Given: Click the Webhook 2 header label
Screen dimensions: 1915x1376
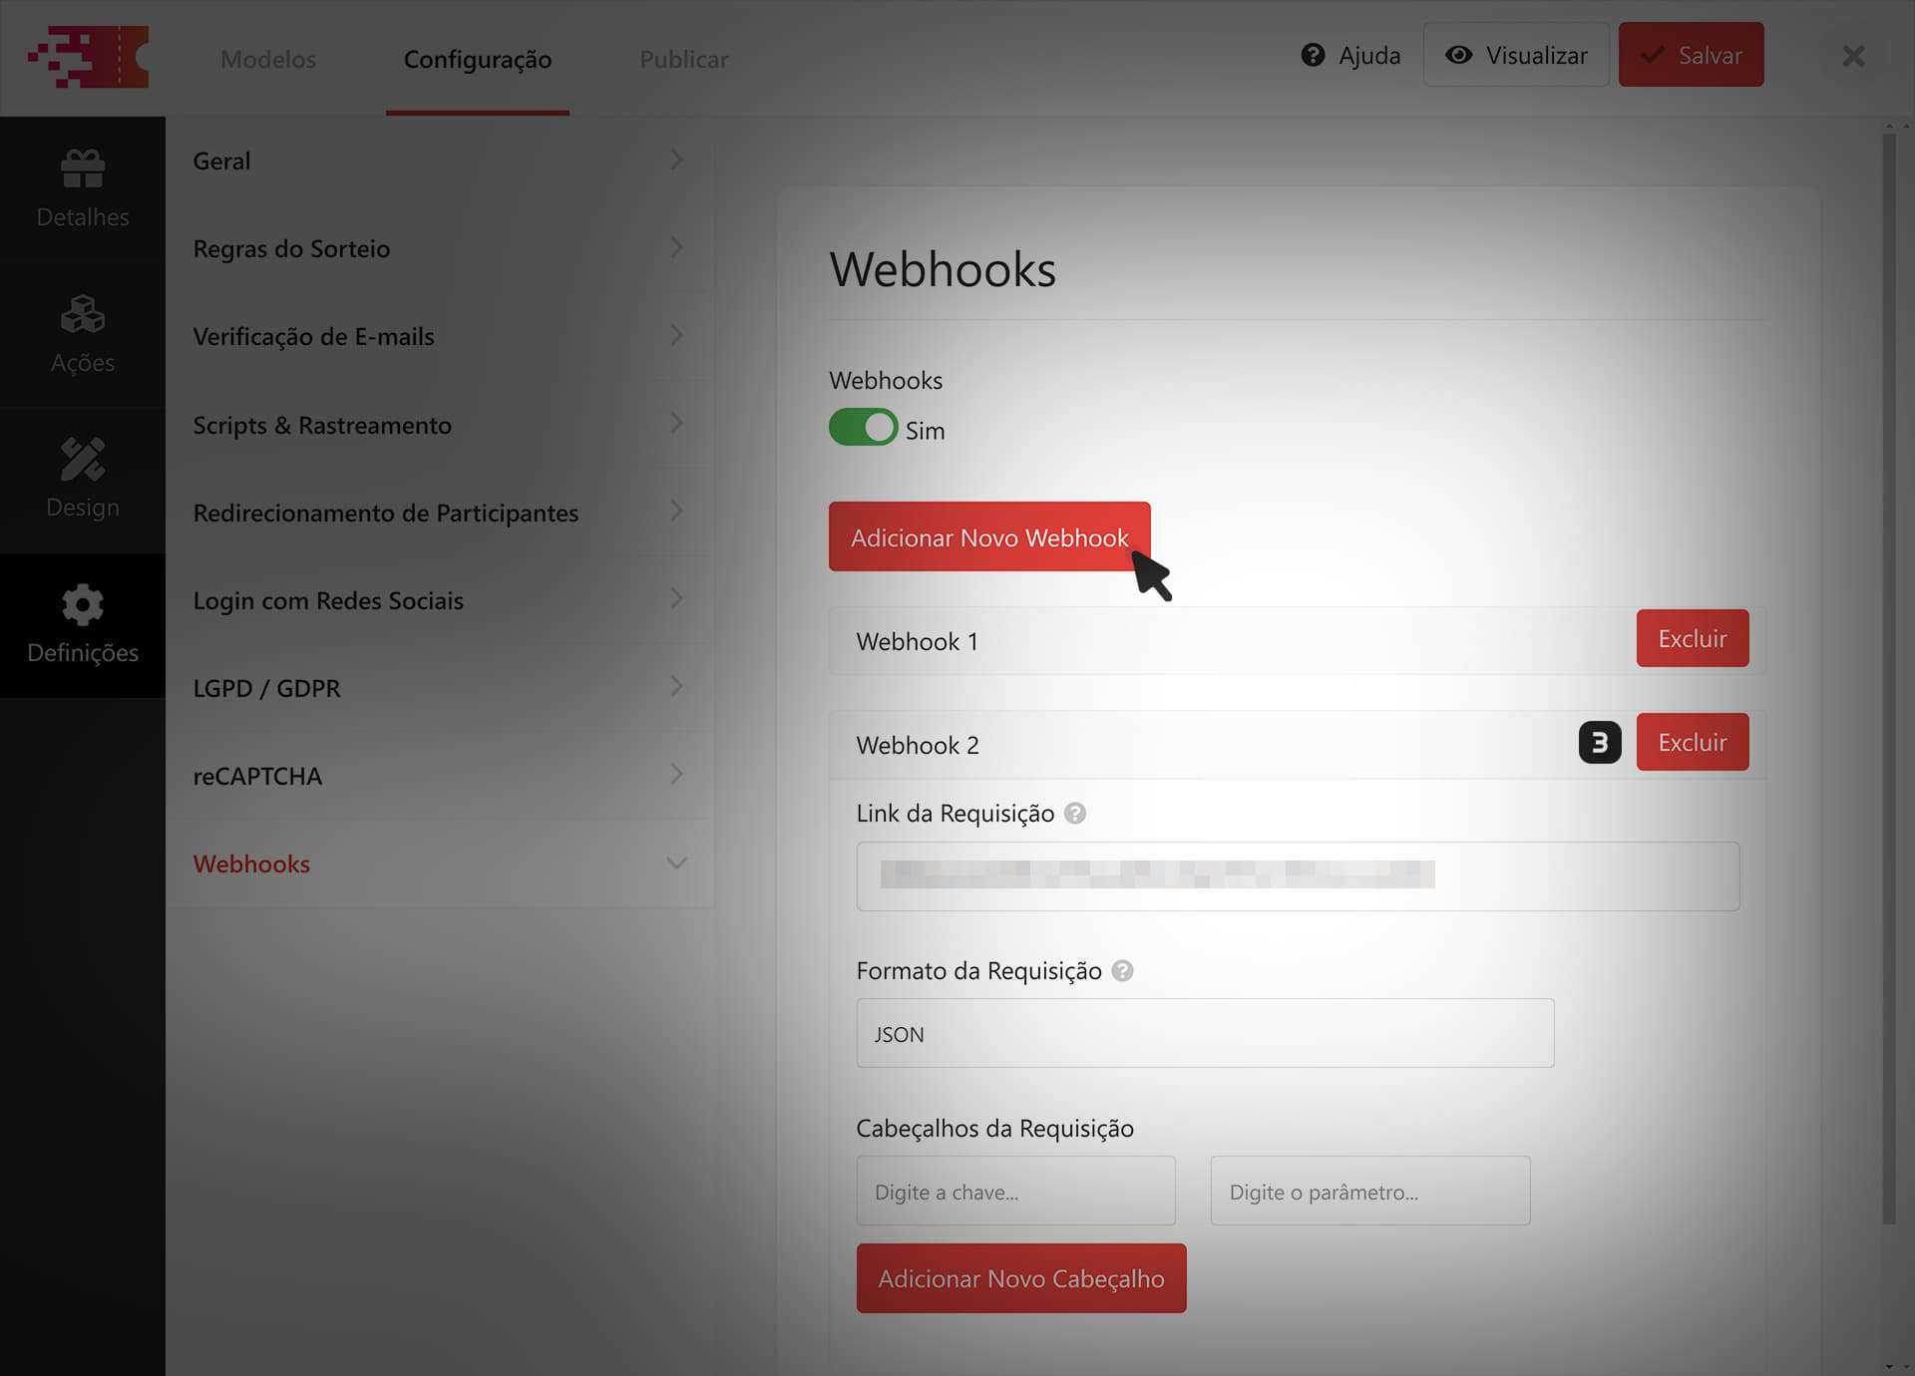Looking at the screenshot, I should click(918, 745).
